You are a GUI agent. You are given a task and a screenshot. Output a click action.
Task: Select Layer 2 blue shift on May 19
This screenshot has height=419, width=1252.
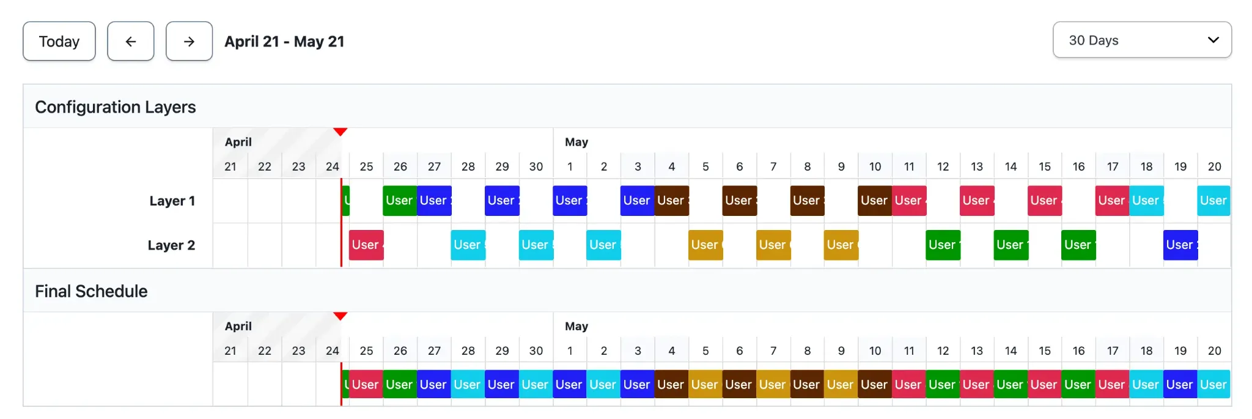point(1180,245)
